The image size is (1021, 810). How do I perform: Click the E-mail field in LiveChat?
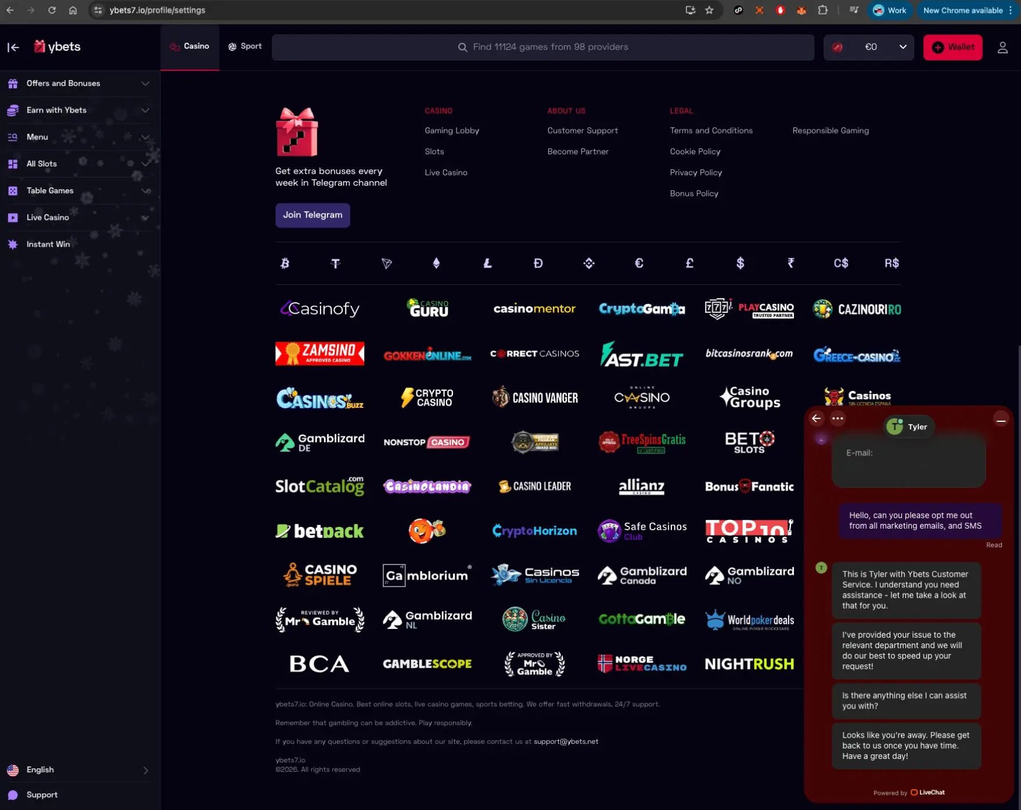click(908, 462)
